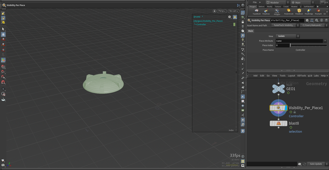This screenshot has height=170, width=329.
Task: Open the File menu
Action: [255, 3]
